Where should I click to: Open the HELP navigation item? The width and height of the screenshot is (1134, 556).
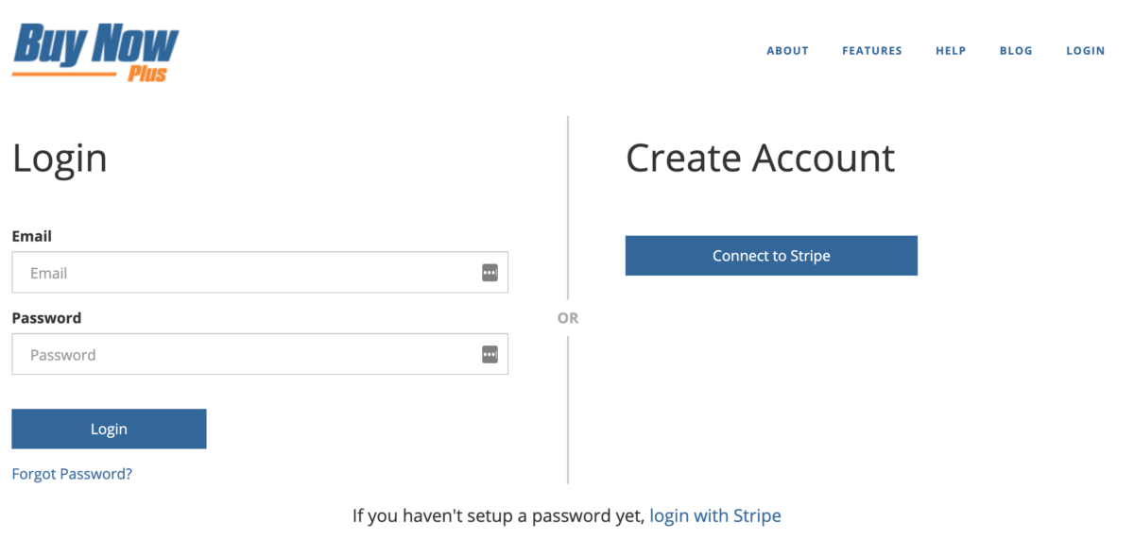(951, 51)
